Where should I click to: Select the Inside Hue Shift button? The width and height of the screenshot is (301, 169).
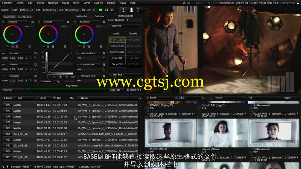click(117, 58)
